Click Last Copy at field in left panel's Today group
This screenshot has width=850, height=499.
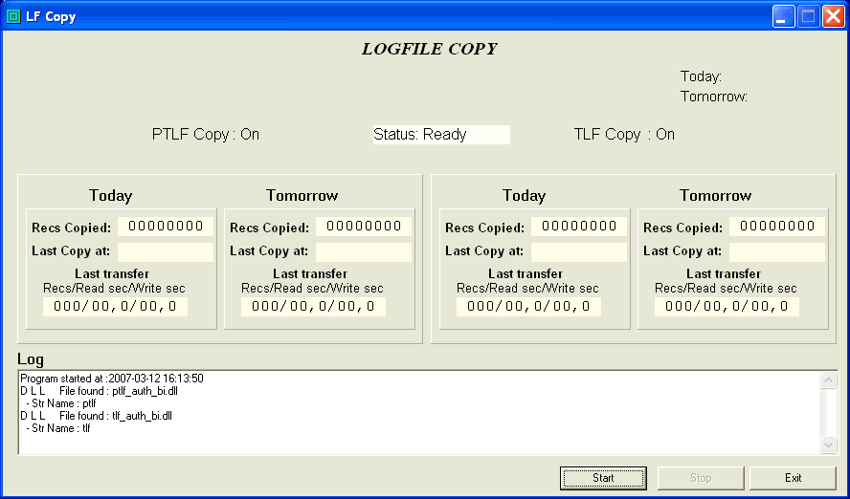click(x=166, y=252)
